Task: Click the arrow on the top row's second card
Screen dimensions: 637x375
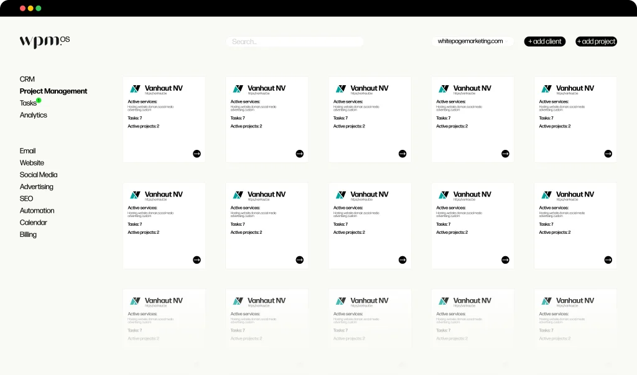Action: pos(299,154)
